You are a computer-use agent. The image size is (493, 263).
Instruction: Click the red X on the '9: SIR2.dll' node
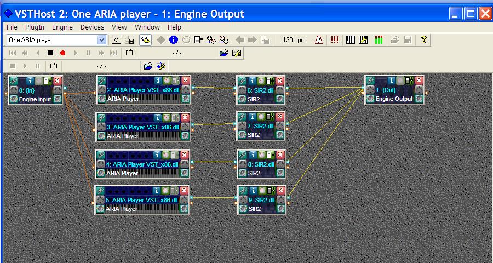pos(281,190)
